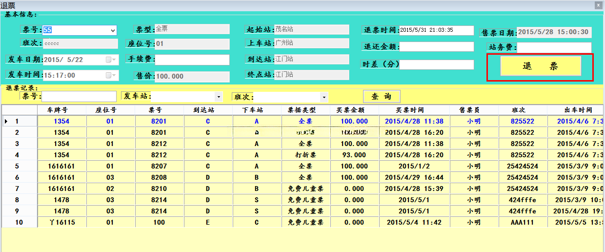
Task: Click the yellow 退票 refund button
Action: point(541,66)
